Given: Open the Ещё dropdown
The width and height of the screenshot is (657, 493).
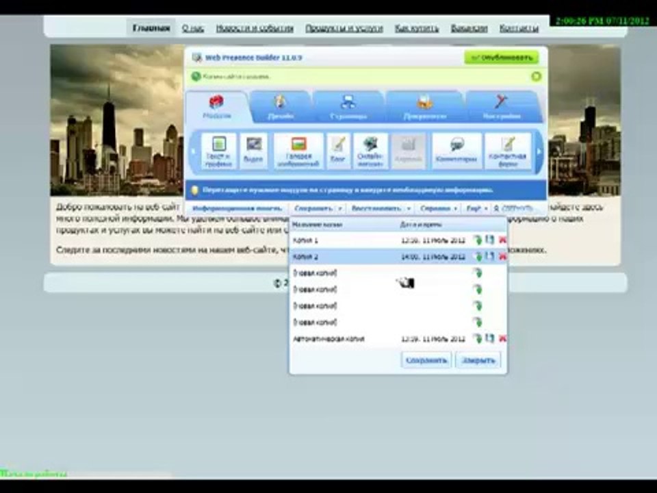Looking at the screenshot, I should pyautogui.click(x=477, y=208).
